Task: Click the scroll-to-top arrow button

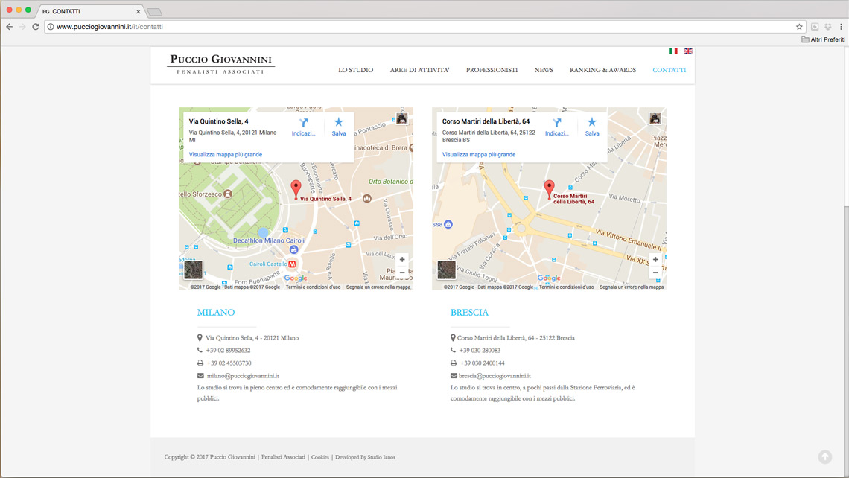Action: click(824, 457)
